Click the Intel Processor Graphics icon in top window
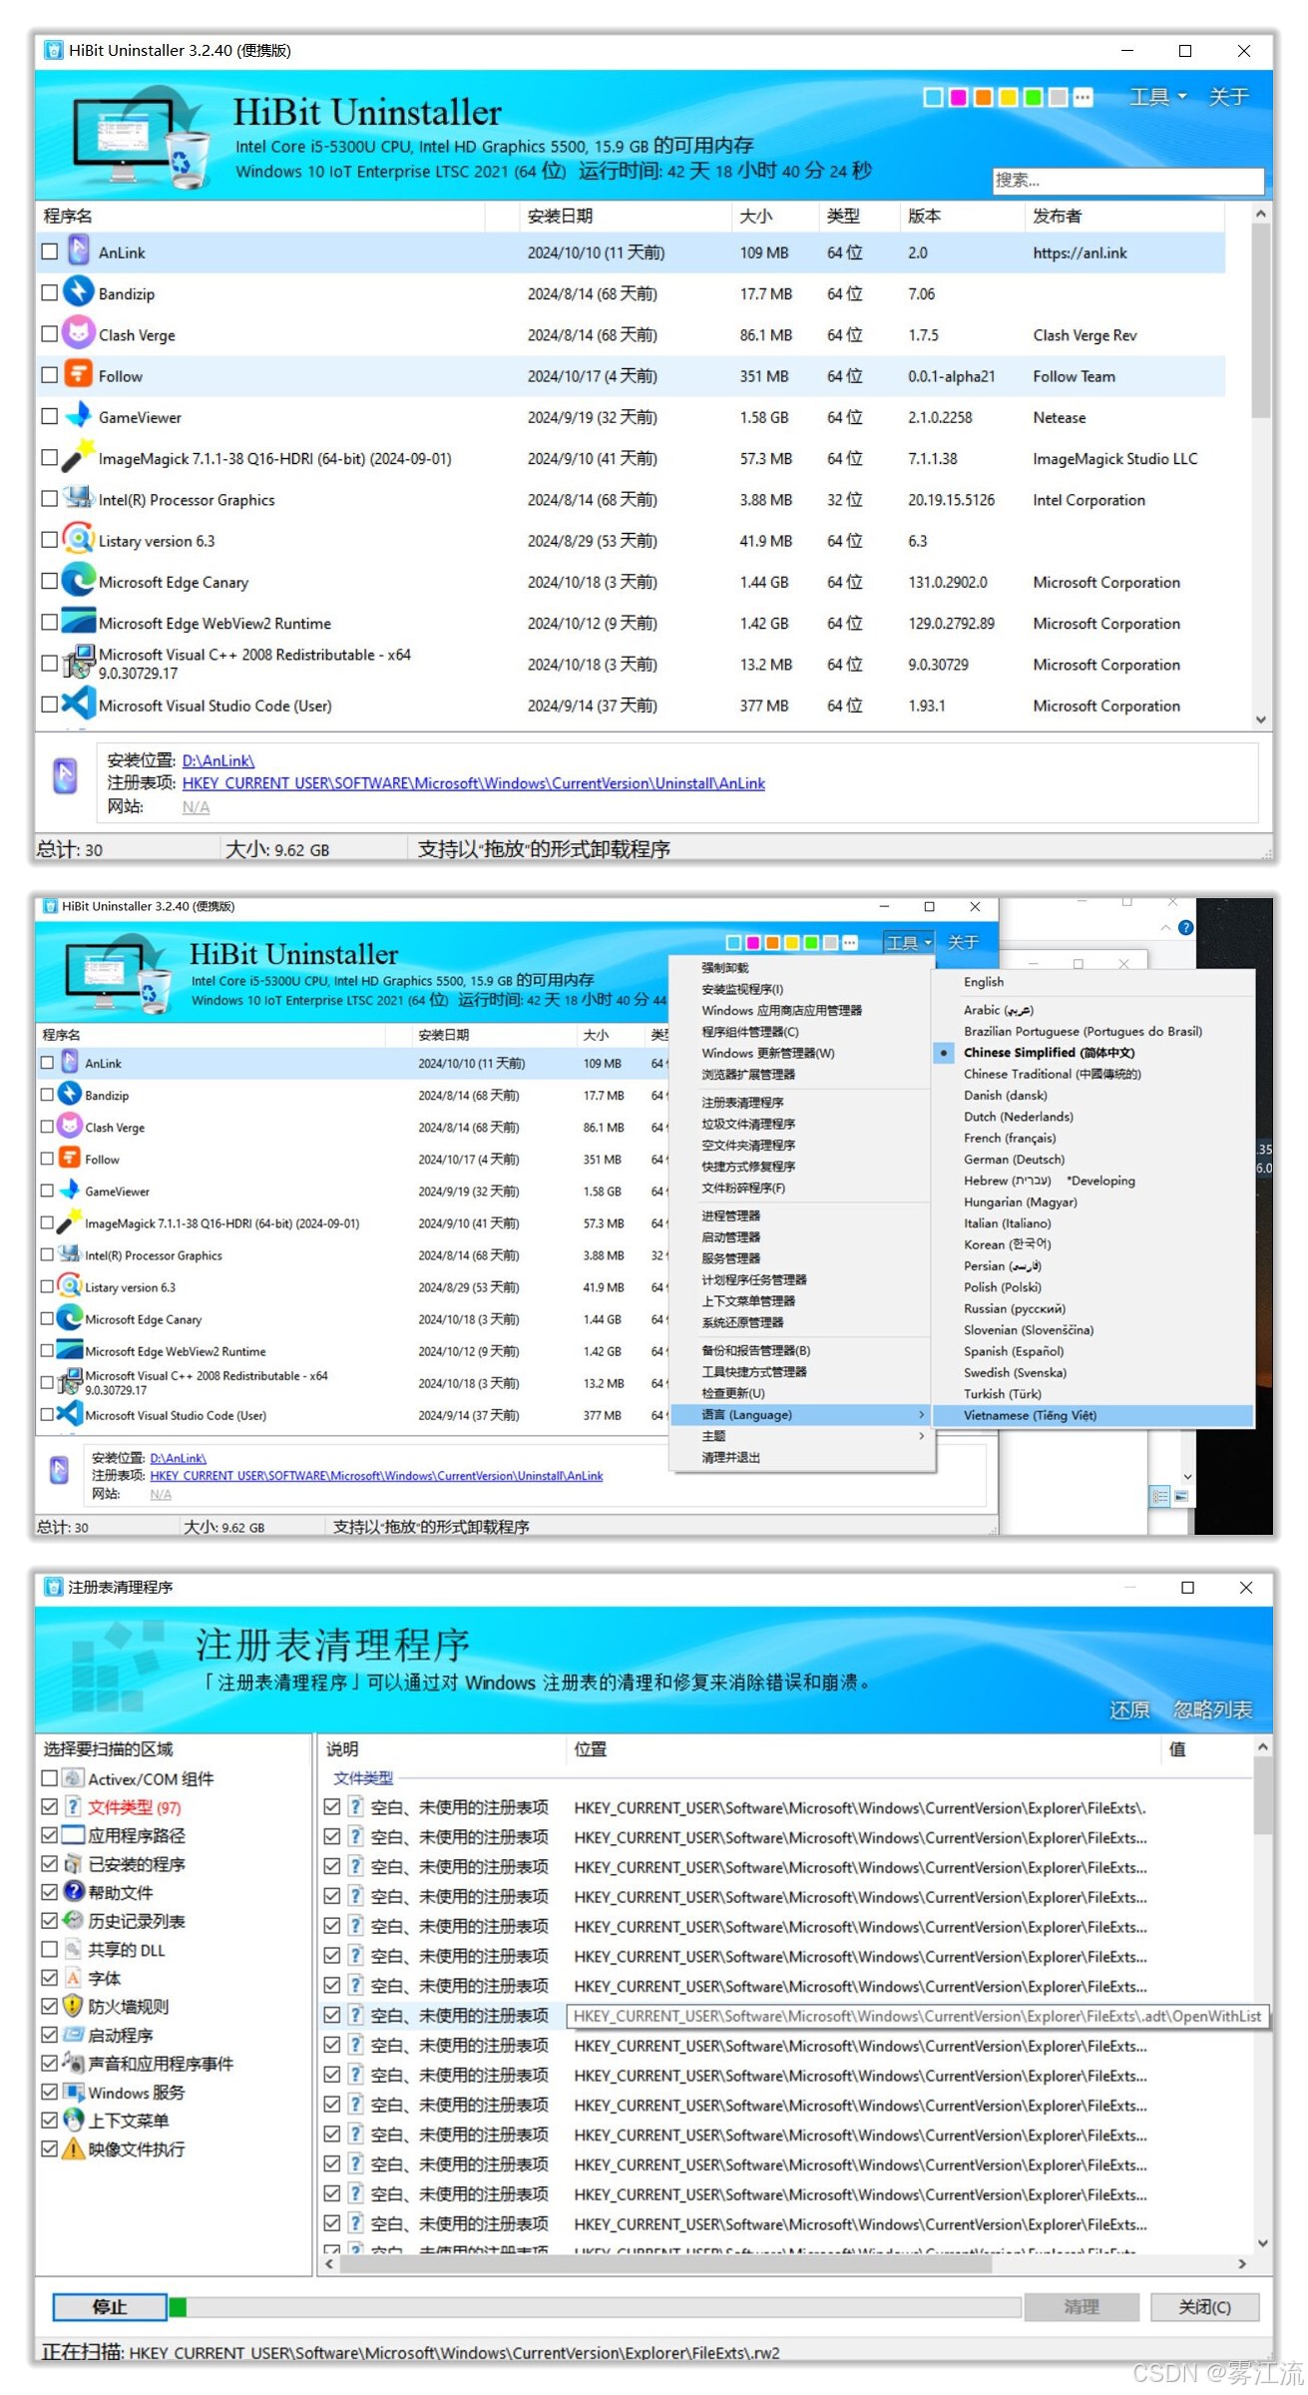Viewport: 1308px width, 2395px height. click(x=79, y=498)
